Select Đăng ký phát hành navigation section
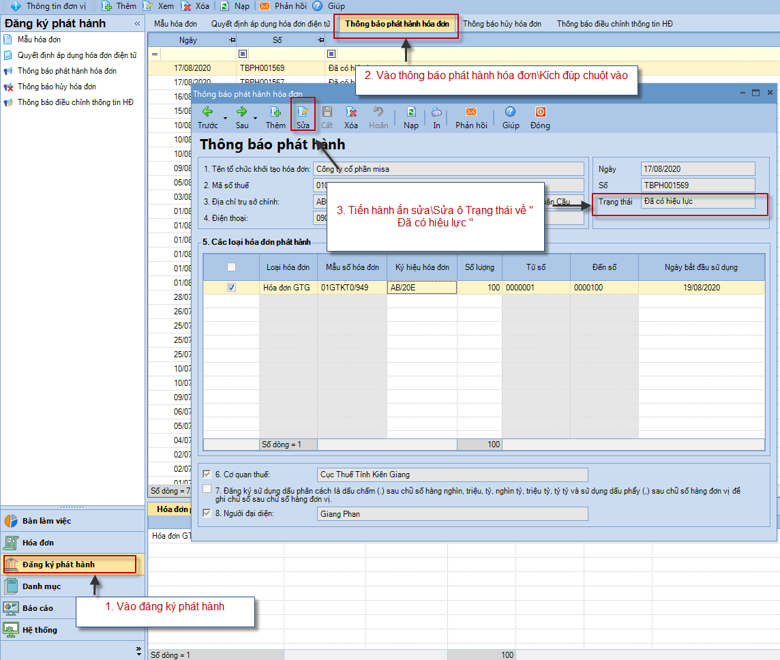Viewport: 780px width, 660px height. pyautogui.click(x=73, y=565)
